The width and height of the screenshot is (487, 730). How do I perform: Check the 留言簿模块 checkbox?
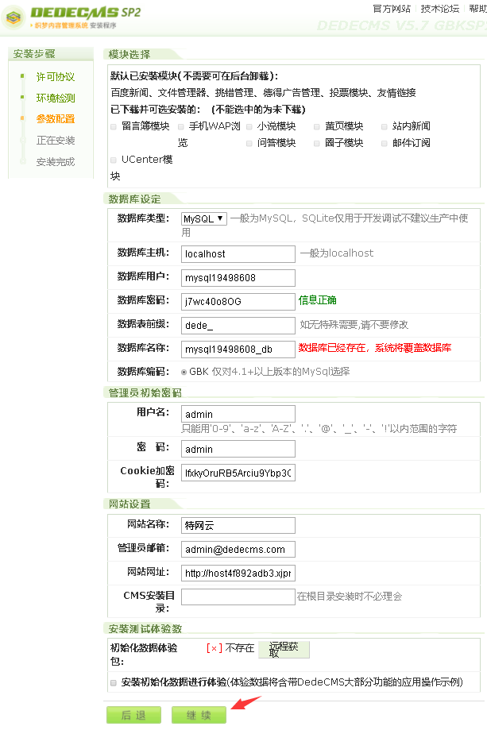coord(113,126)
